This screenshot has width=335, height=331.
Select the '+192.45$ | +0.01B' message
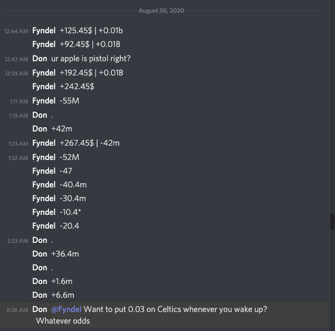(91, 73)
